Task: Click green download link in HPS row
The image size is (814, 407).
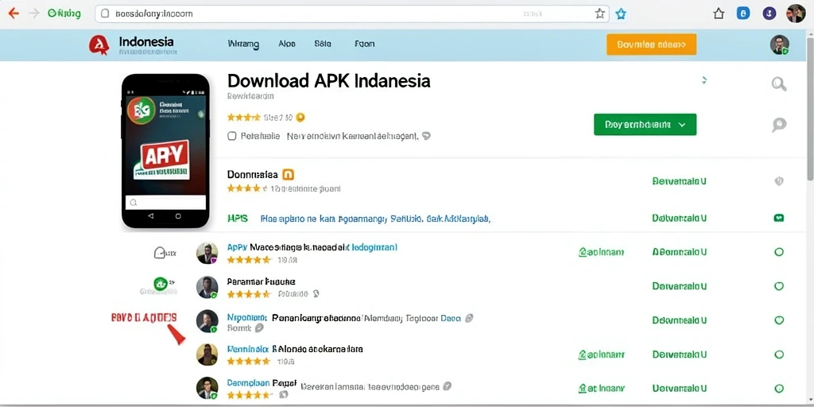Action: (679, 218)
